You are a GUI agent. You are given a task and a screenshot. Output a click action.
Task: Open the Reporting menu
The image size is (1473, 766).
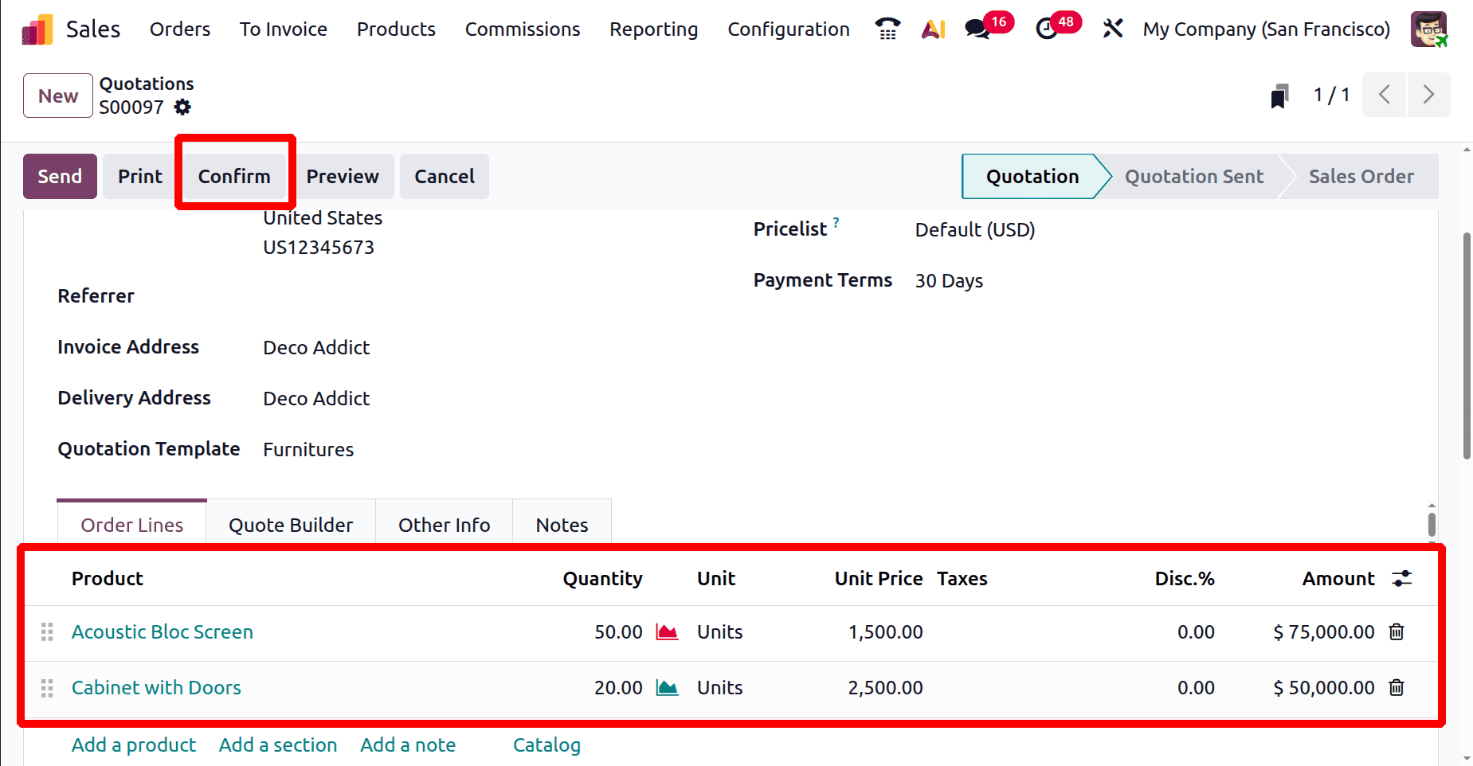tap(653, 29)
